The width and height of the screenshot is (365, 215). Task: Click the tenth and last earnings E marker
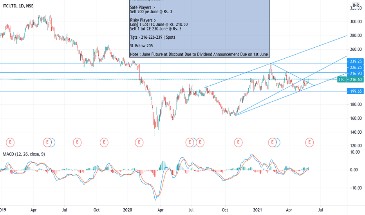(309, 142)
